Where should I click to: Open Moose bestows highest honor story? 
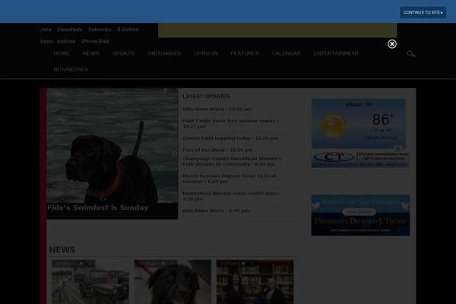pyautogui.click(x=230, y=179)
